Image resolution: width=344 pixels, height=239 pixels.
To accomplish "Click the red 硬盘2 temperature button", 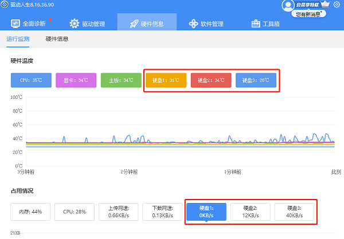I will (x=210, y=80).
